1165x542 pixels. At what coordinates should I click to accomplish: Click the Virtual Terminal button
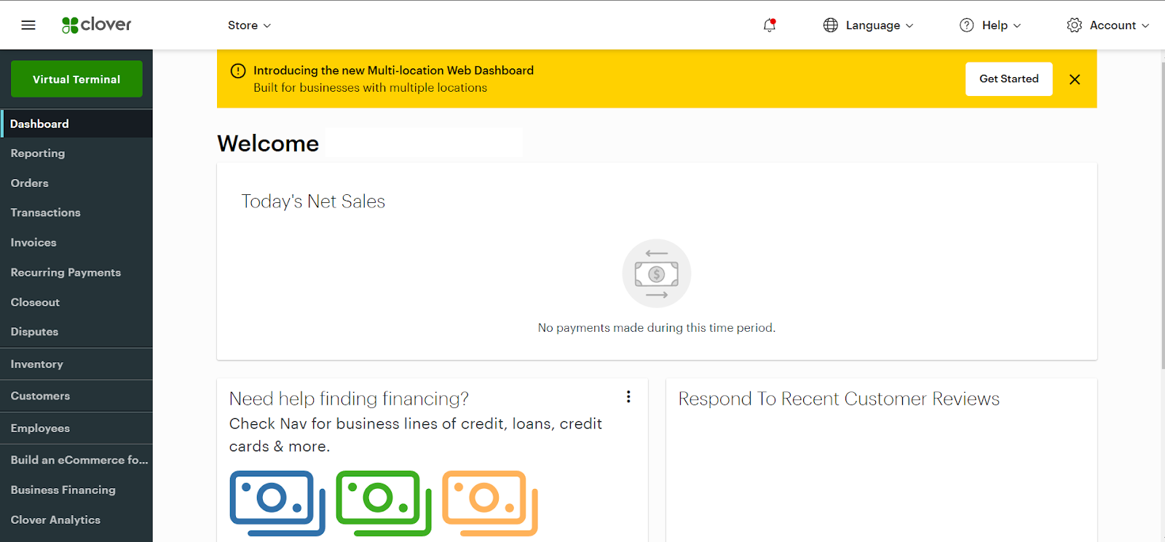(x=76, y=79)
